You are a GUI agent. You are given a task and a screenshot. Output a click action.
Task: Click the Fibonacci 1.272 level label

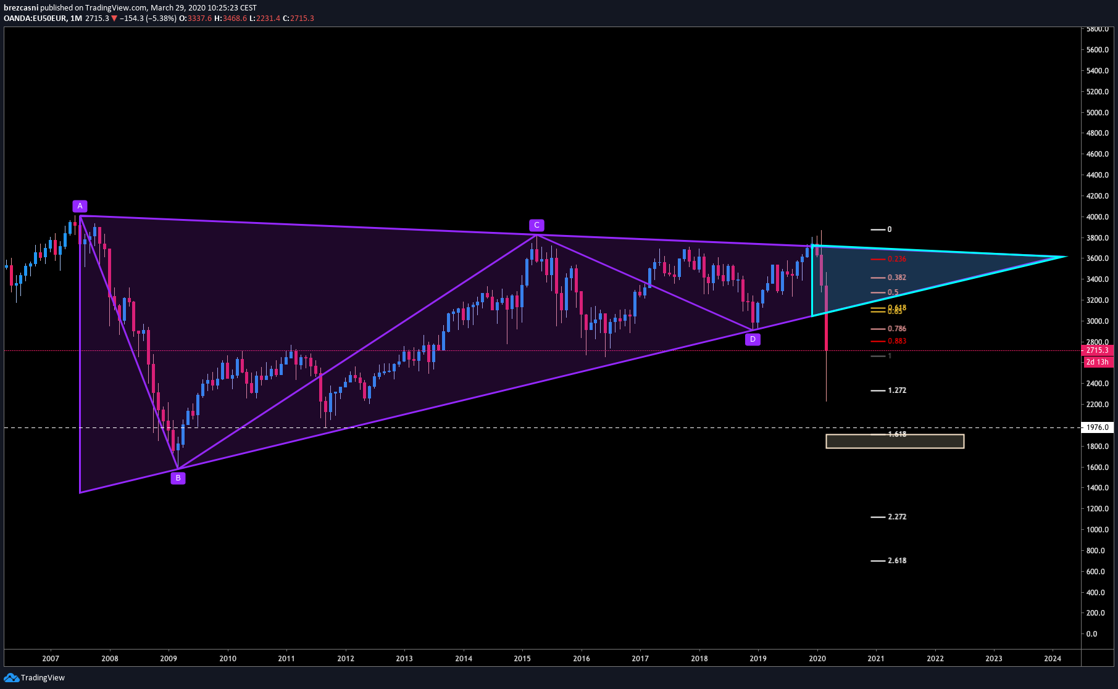click(x=897, y=390)
